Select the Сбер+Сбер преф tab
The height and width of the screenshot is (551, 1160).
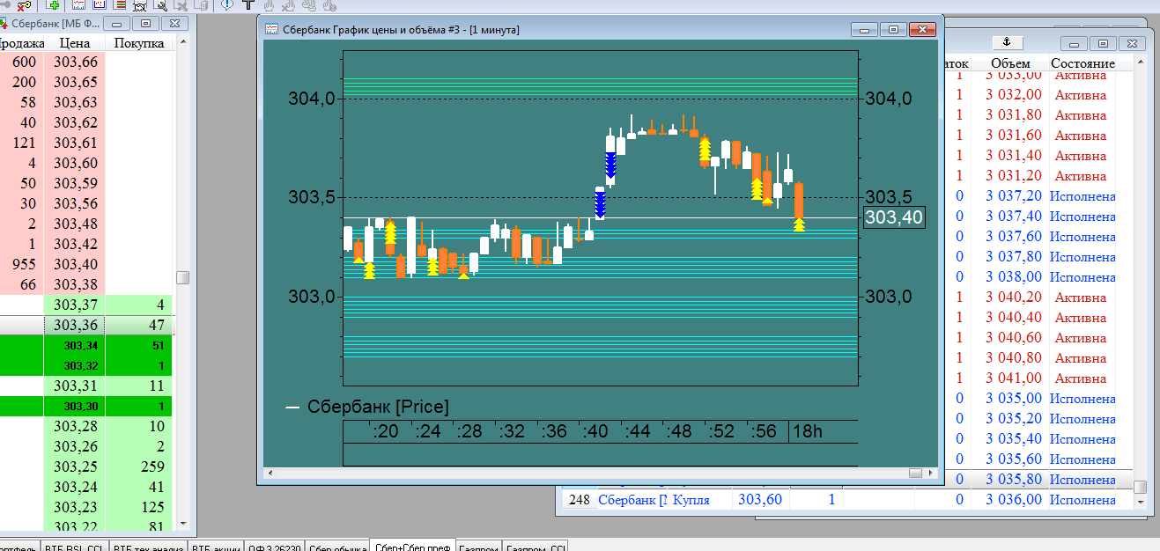click(413, 546)
